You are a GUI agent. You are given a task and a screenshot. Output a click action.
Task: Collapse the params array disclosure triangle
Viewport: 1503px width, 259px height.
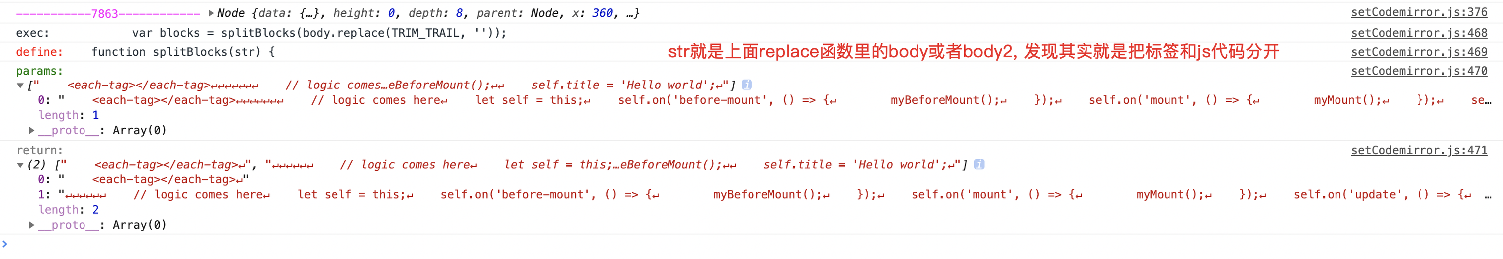click(x=20, y=86)
